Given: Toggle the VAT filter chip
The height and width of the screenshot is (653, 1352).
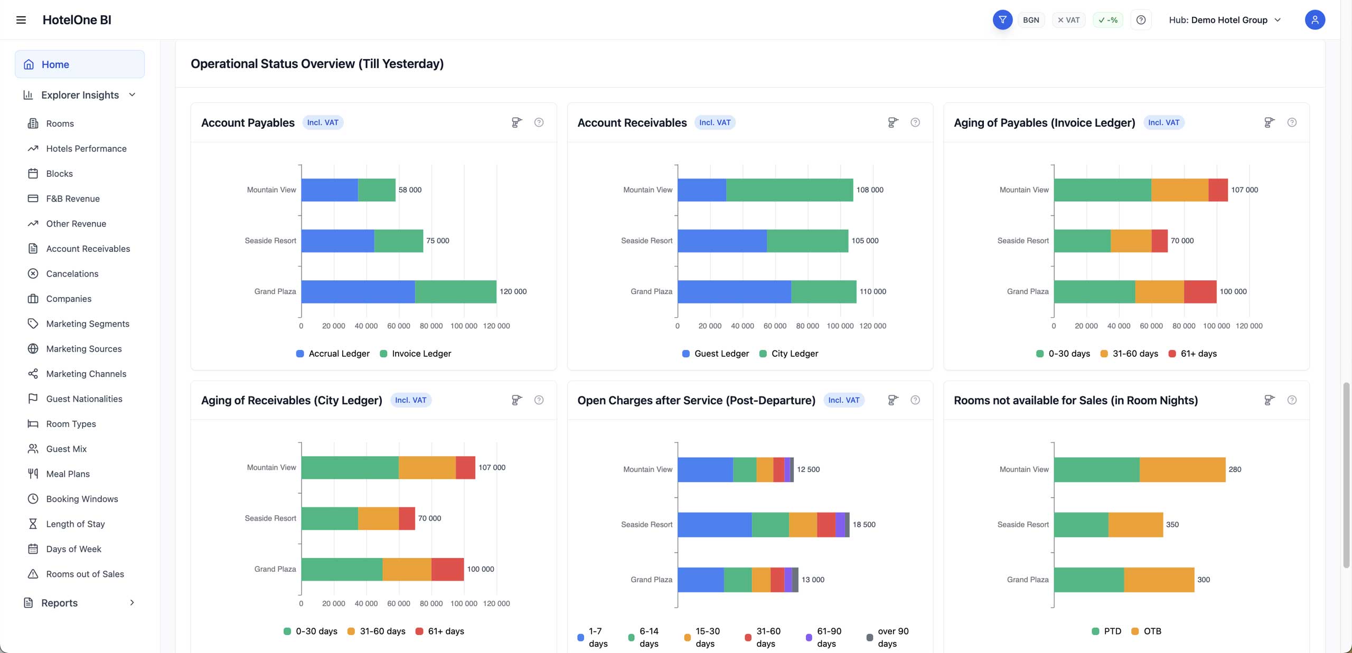Looking at the screenshot, I should pos(1068,20).
